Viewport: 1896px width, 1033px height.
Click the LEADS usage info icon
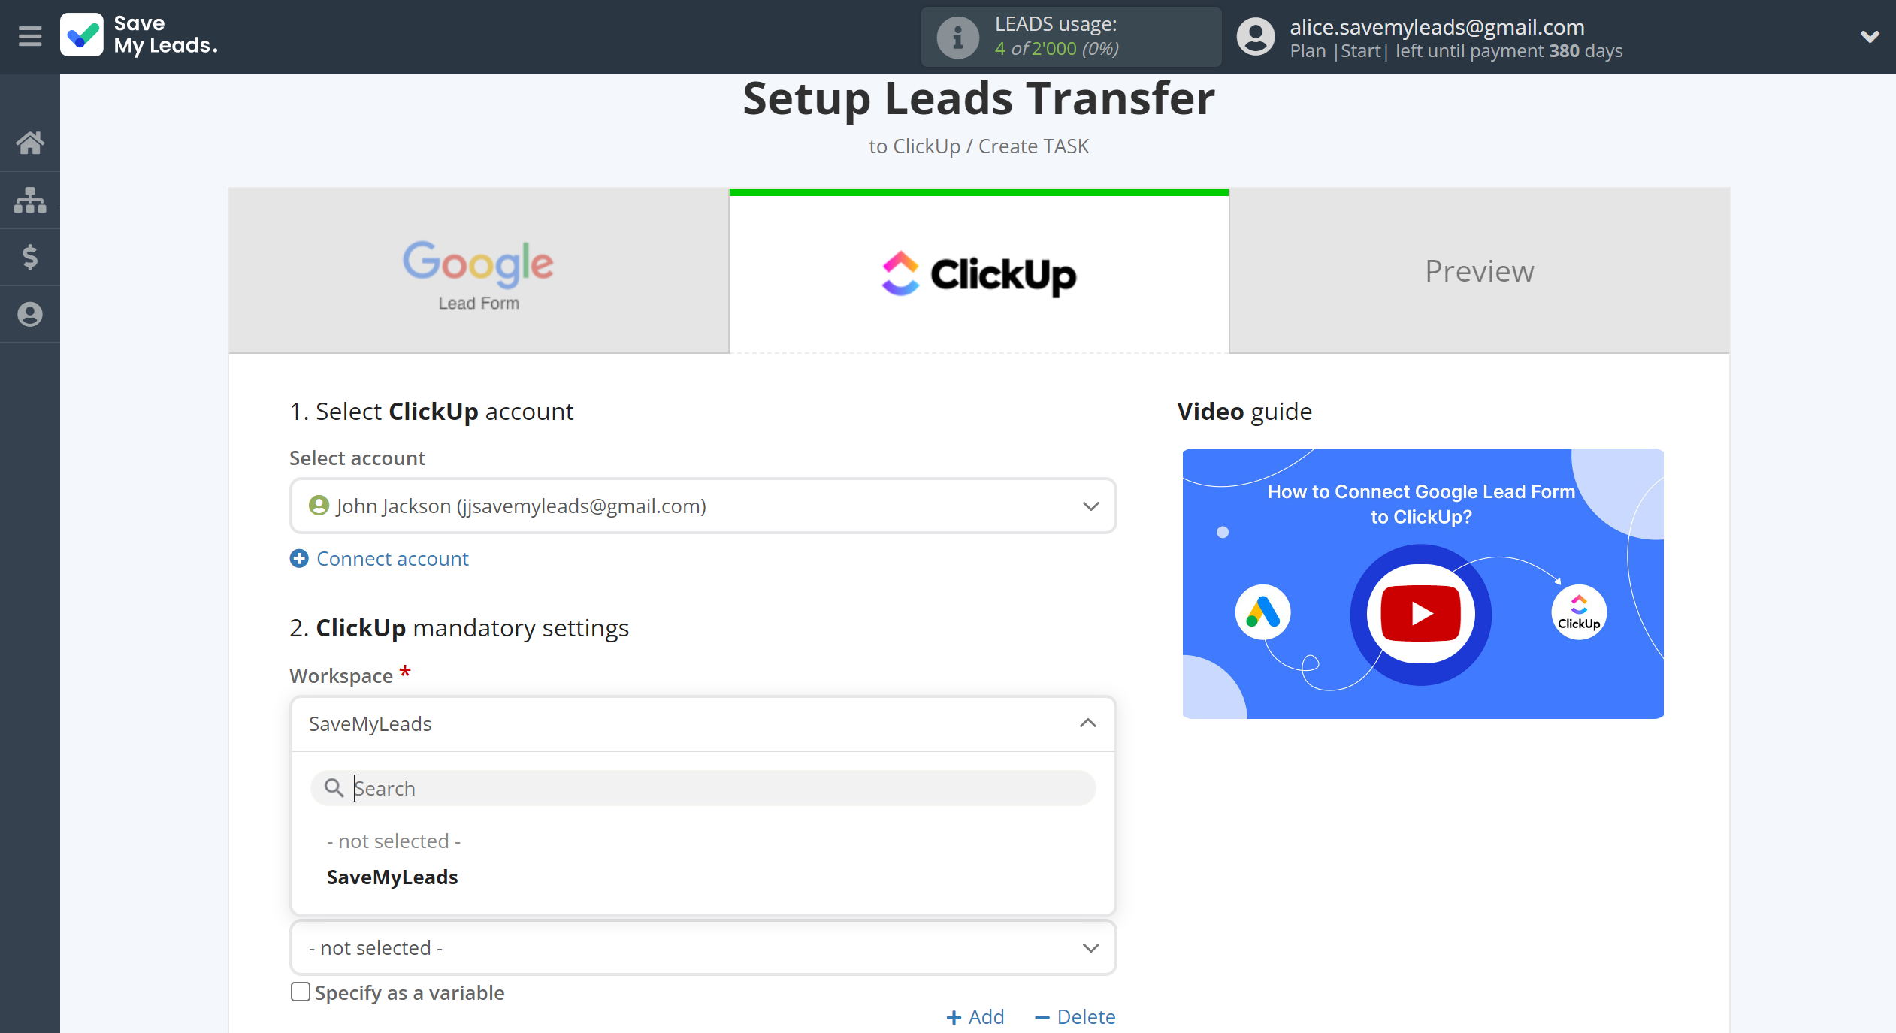957,37
